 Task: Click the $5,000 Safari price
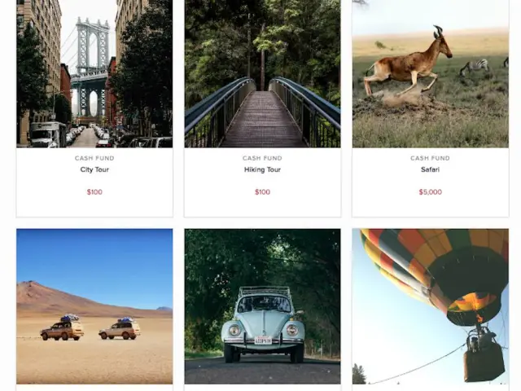coord(431,192)
